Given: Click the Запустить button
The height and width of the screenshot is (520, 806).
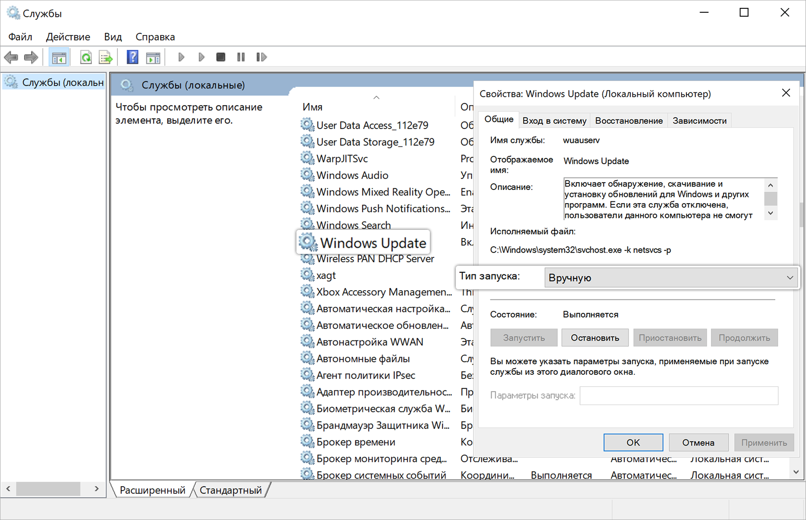Looking at the screenshot, I should click(x=524, y=337).
